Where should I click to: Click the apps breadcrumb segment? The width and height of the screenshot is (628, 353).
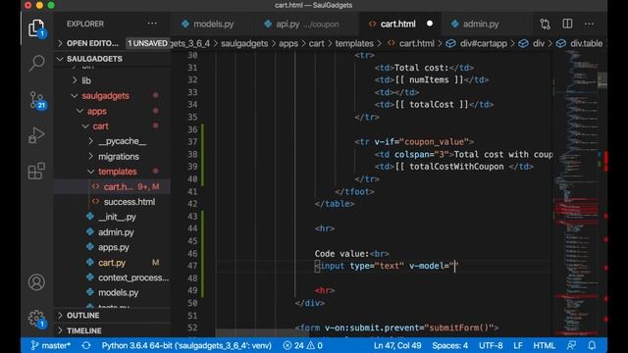[288, 43]
